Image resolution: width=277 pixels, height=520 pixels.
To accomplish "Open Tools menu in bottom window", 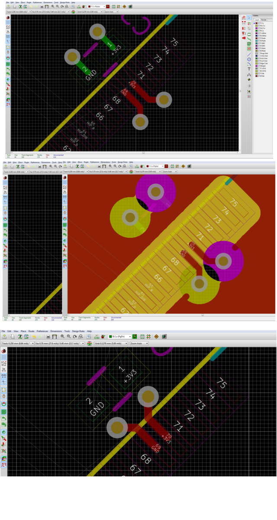I will pyautogui.click(x=67, y=331).
